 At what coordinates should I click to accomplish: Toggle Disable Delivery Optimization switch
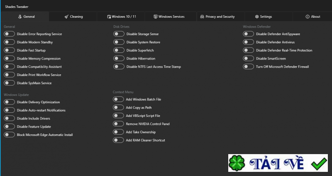tap(9, 102)
